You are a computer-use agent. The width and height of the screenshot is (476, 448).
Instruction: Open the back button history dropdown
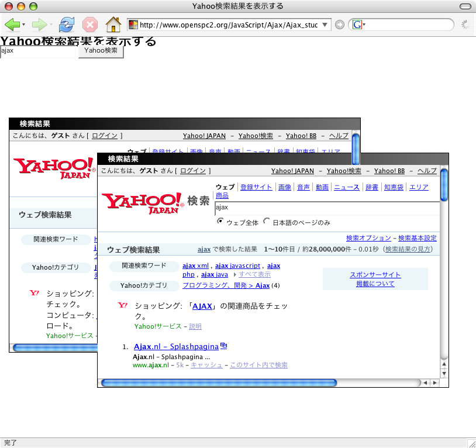23,25
